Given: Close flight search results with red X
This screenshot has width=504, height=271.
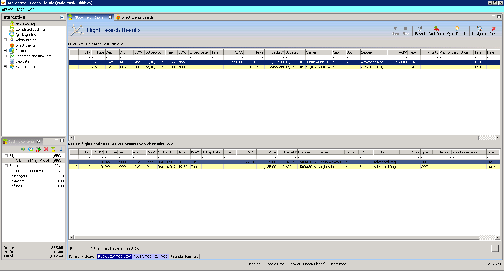Looking at the screenshot, I should [x=493, y=31].
